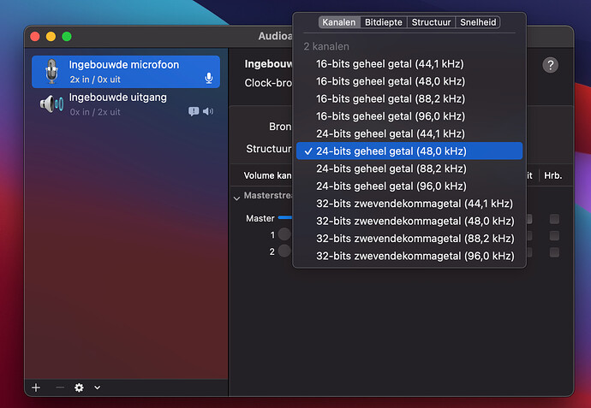Screen dimensions: 591x408
Task: Select the Ingebouwde uitgang device row
Action: 126,104
